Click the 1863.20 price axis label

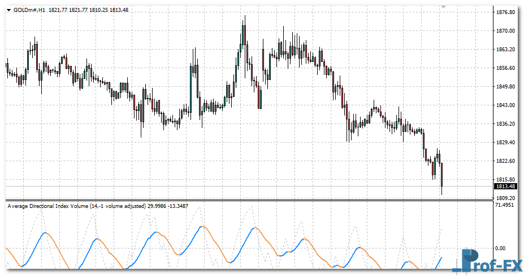pyautogui.click(x=505, y=50)
